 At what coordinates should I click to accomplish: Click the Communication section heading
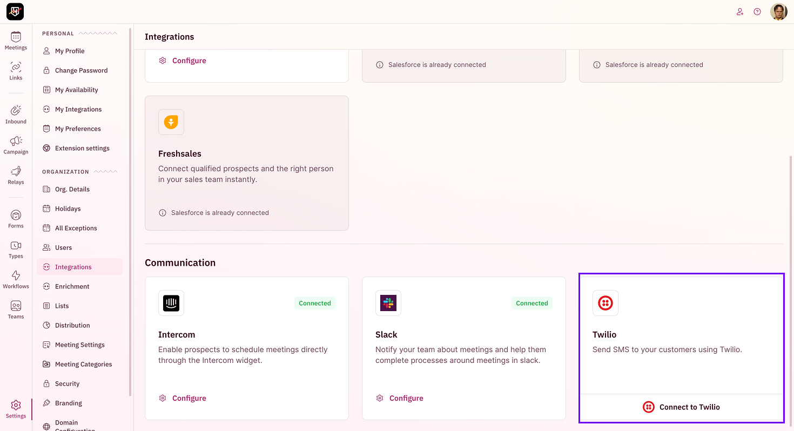[180, 263]
